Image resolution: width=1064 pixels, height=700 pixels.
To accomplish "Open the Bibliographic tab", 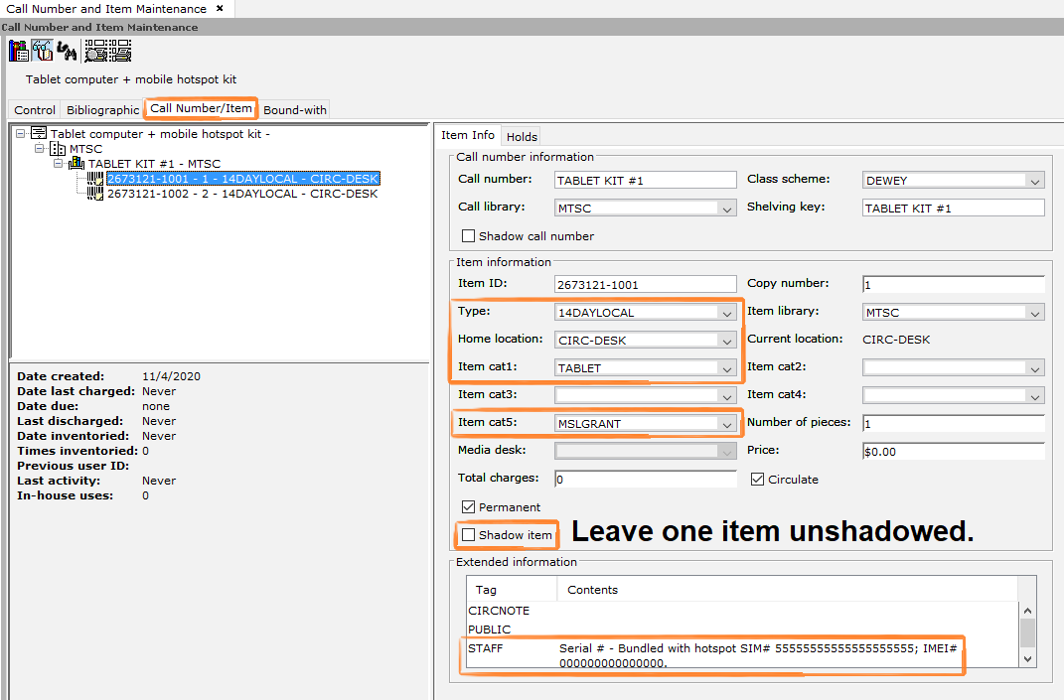I will [103, 109].
